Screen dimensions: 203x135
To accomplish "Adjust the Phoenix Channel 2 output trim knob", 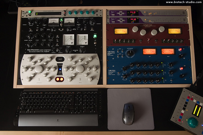I will 82,50.
